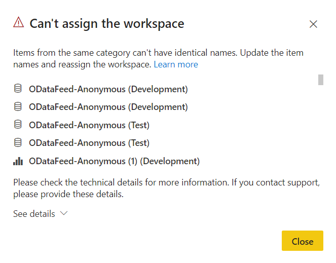This screenshot has width=336, height=263.
Task: Click the first Development dataset database icon
Action: pyautogui.click(x=18, y=89)
